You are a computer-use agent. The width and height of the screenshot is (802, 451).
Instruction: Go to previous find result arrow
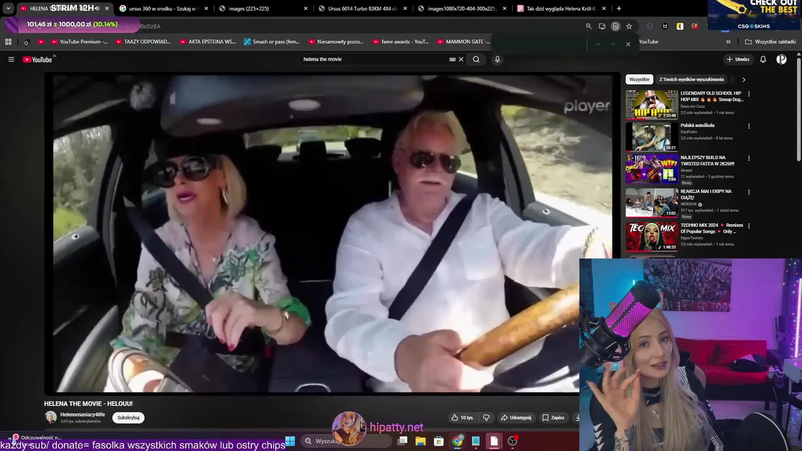pyautogui.click(x=598, y=44)
